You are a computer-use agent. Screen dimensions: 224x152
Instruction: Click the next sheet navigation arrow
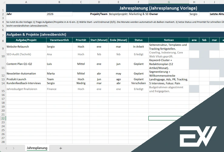(x=14, y=148)
